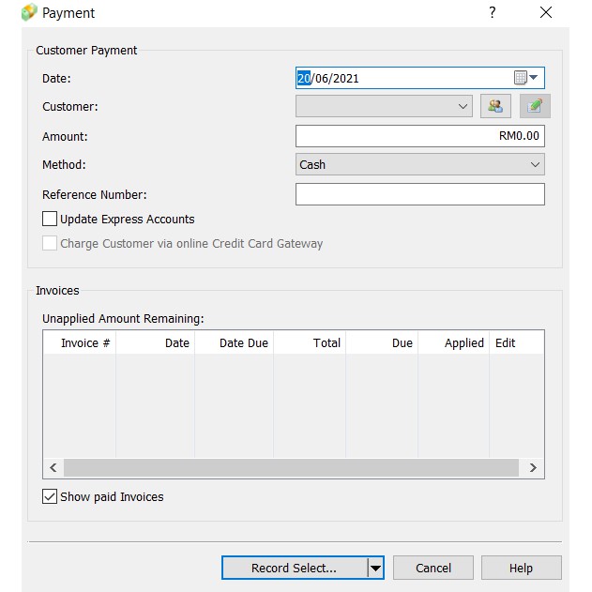This screenshot has width=592, height=592.
Task: Sort by Invoice # column header
Action: point(85,342)
